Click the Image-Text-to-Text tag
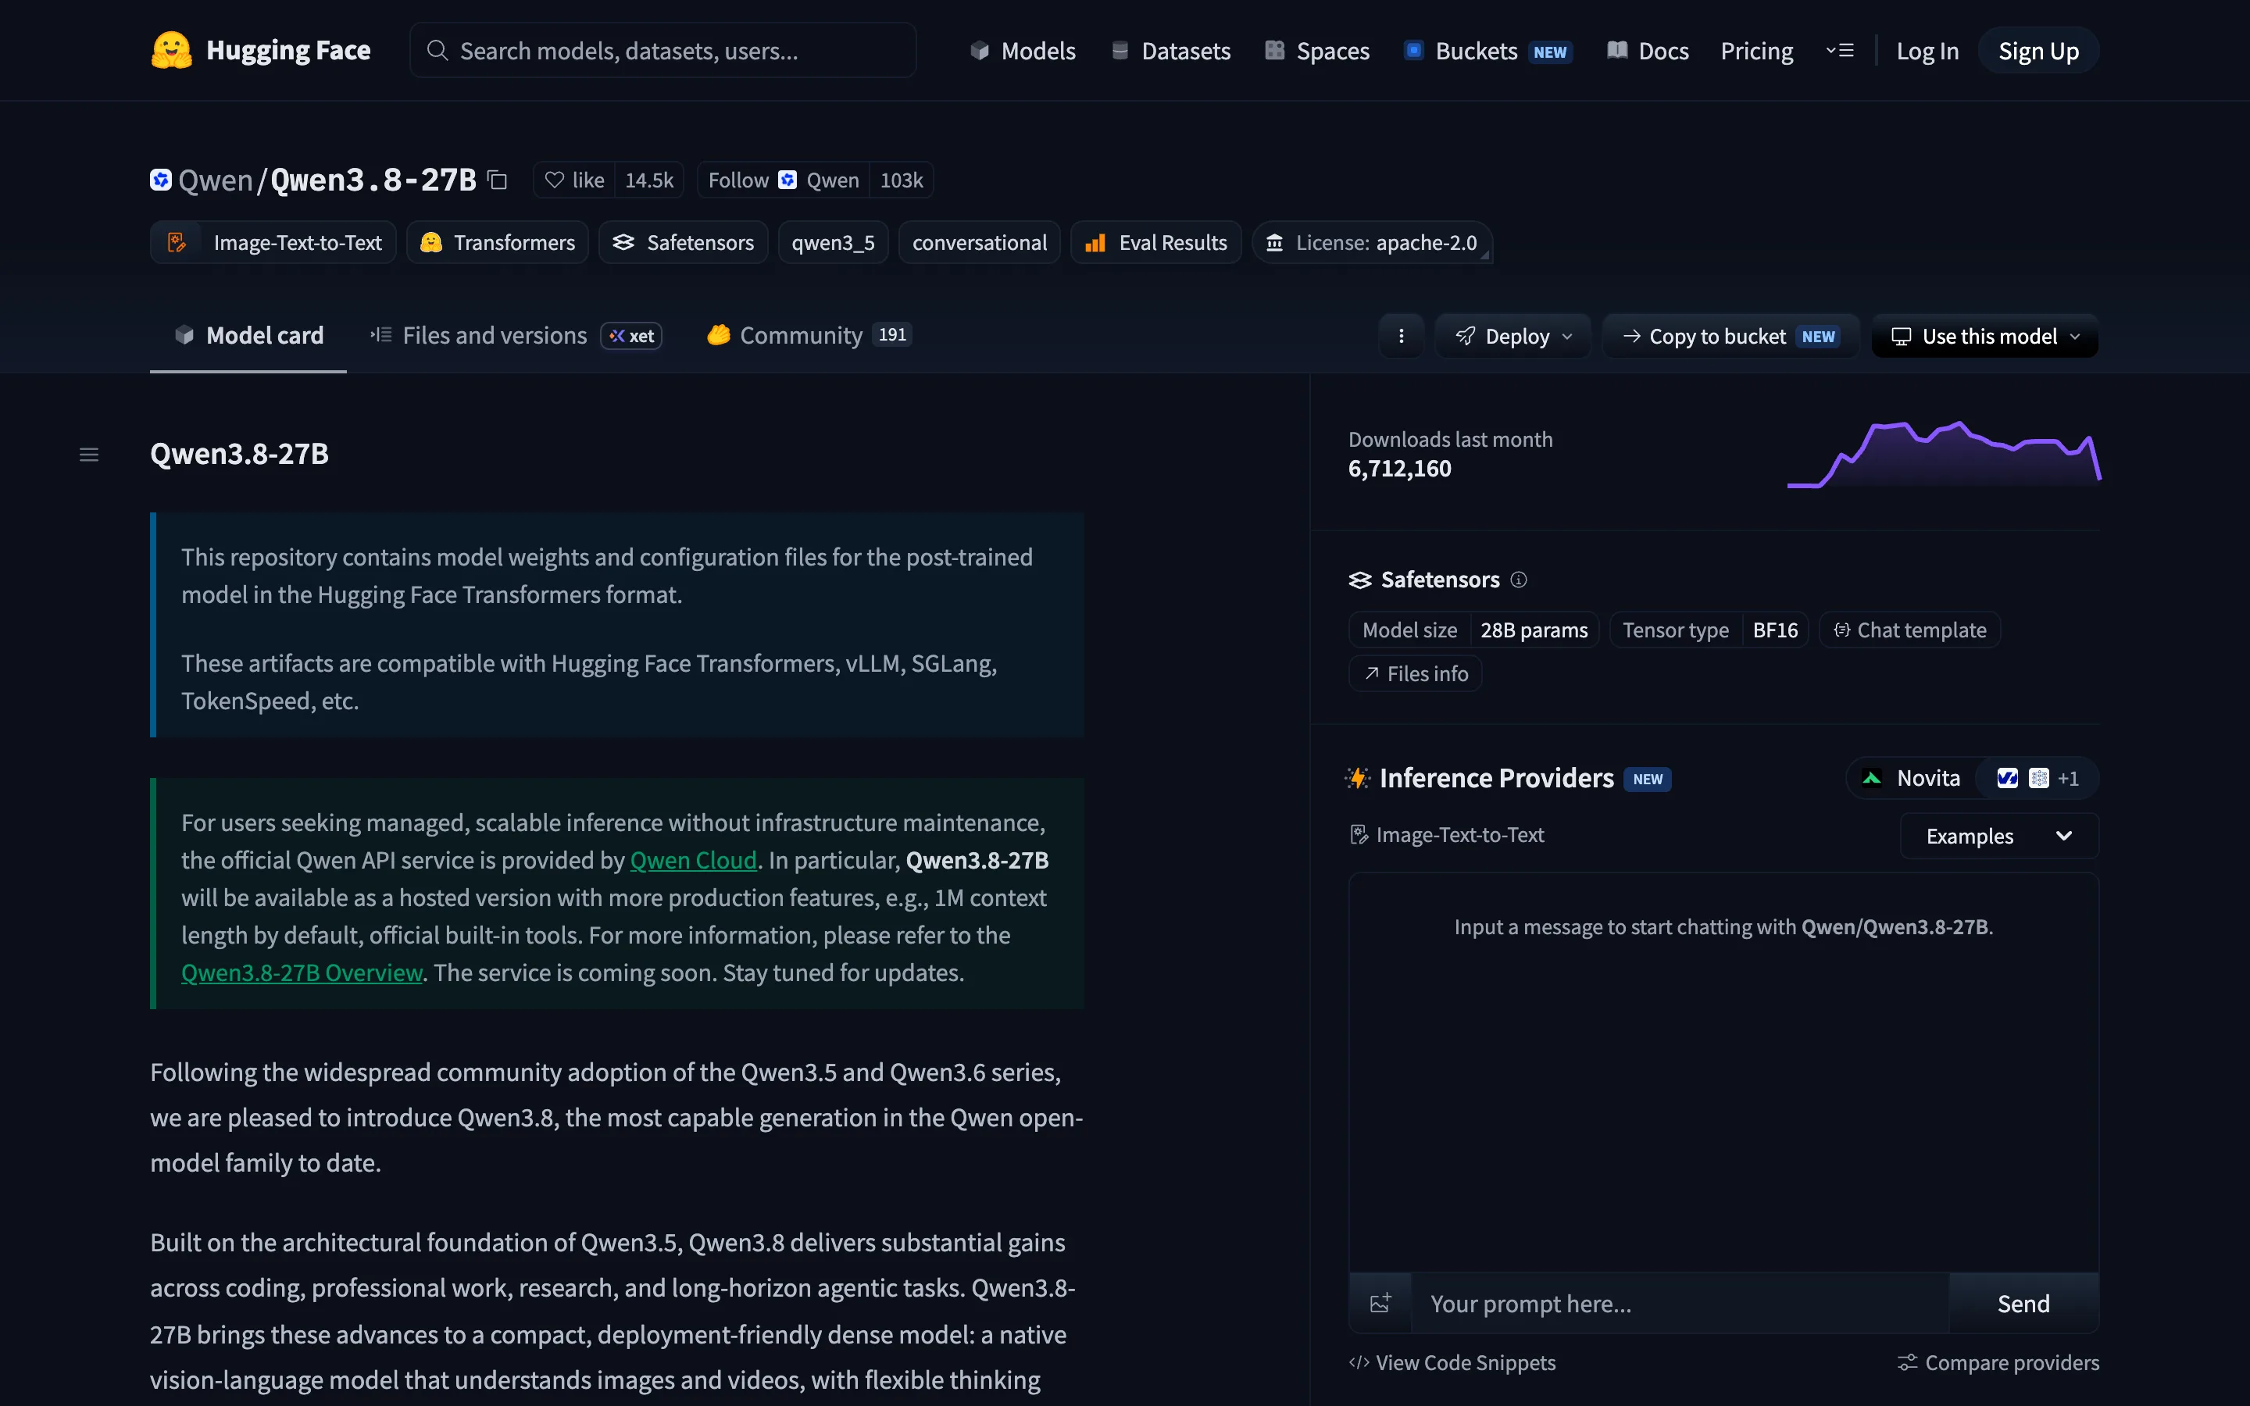The height and width of the screenshot is (1406, 2250). pyautogui.click(x=273, y=243)
